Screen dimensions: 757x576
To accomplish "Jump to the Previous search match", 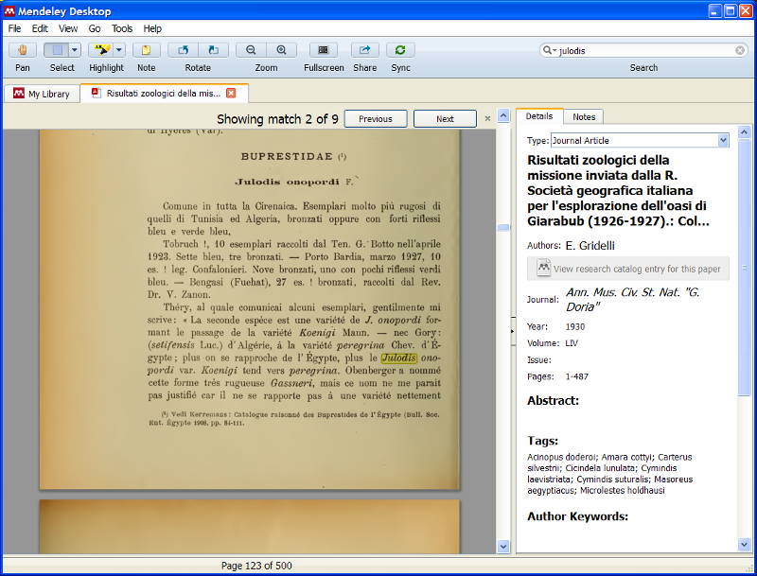I will pos(375,119).
